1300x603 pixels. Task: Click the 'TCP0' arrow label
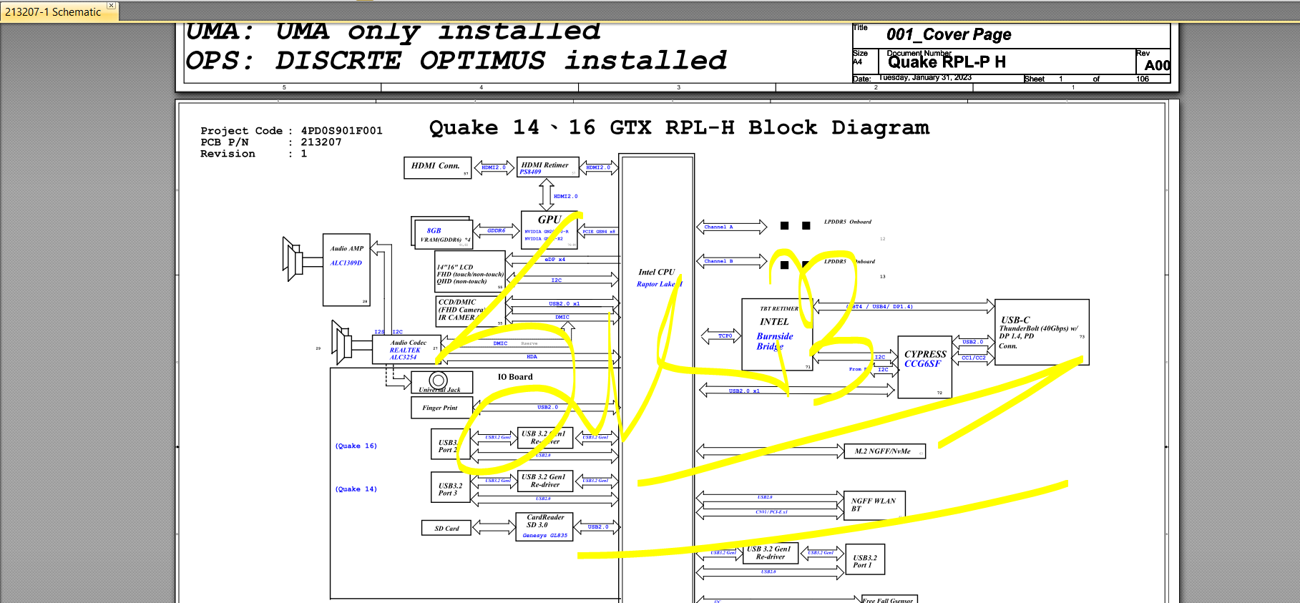click(x=725, y=335)
